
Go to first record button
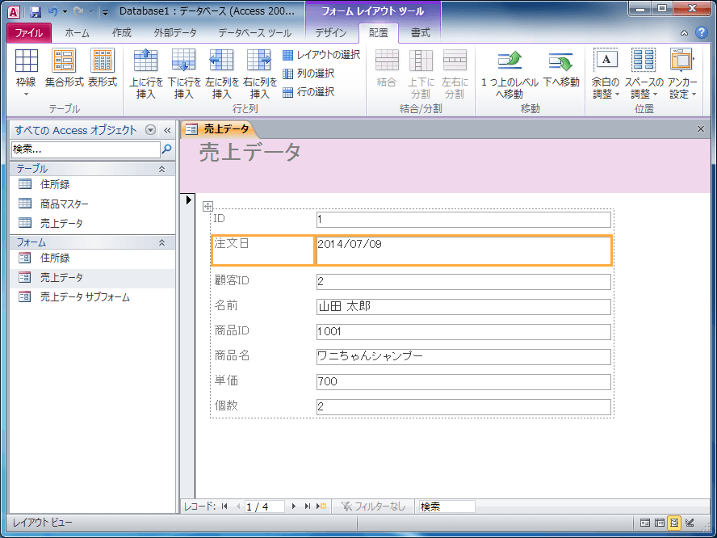tap(224, 506)
